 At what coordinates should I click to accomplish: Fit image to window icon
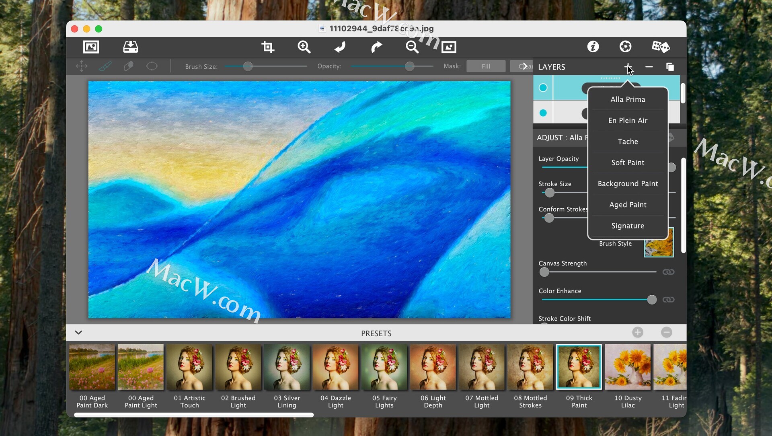449,47
